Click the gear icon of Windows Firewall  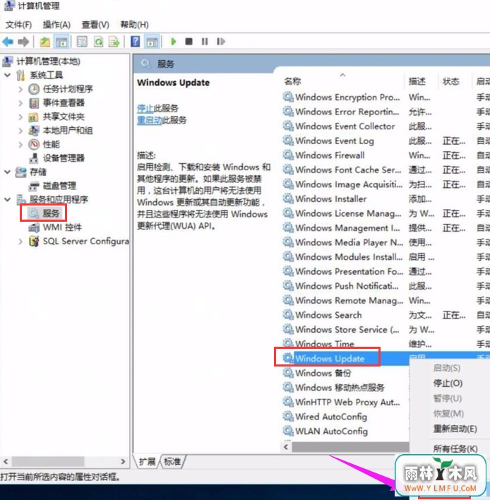[x=288, y=155]
